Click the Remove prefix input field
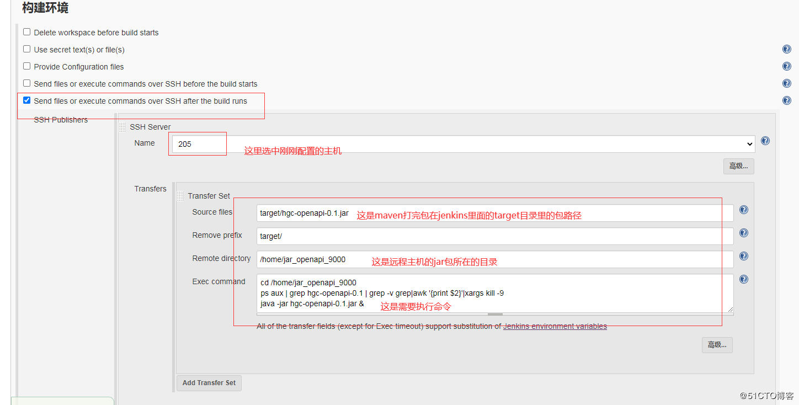Image resolution: width=799 pixels, height=405 pixels. click(x=495, y=236)
